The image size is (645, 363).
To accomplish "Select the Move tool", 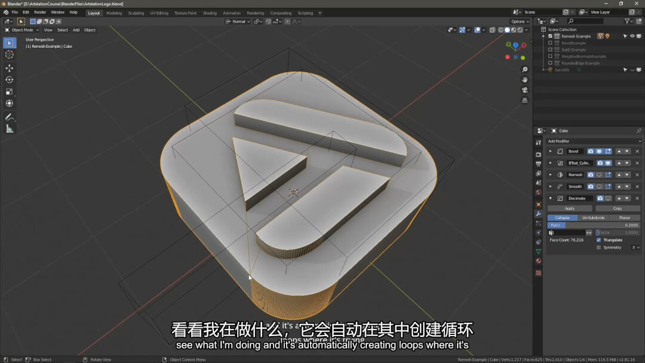I will (x=10, y=68).
